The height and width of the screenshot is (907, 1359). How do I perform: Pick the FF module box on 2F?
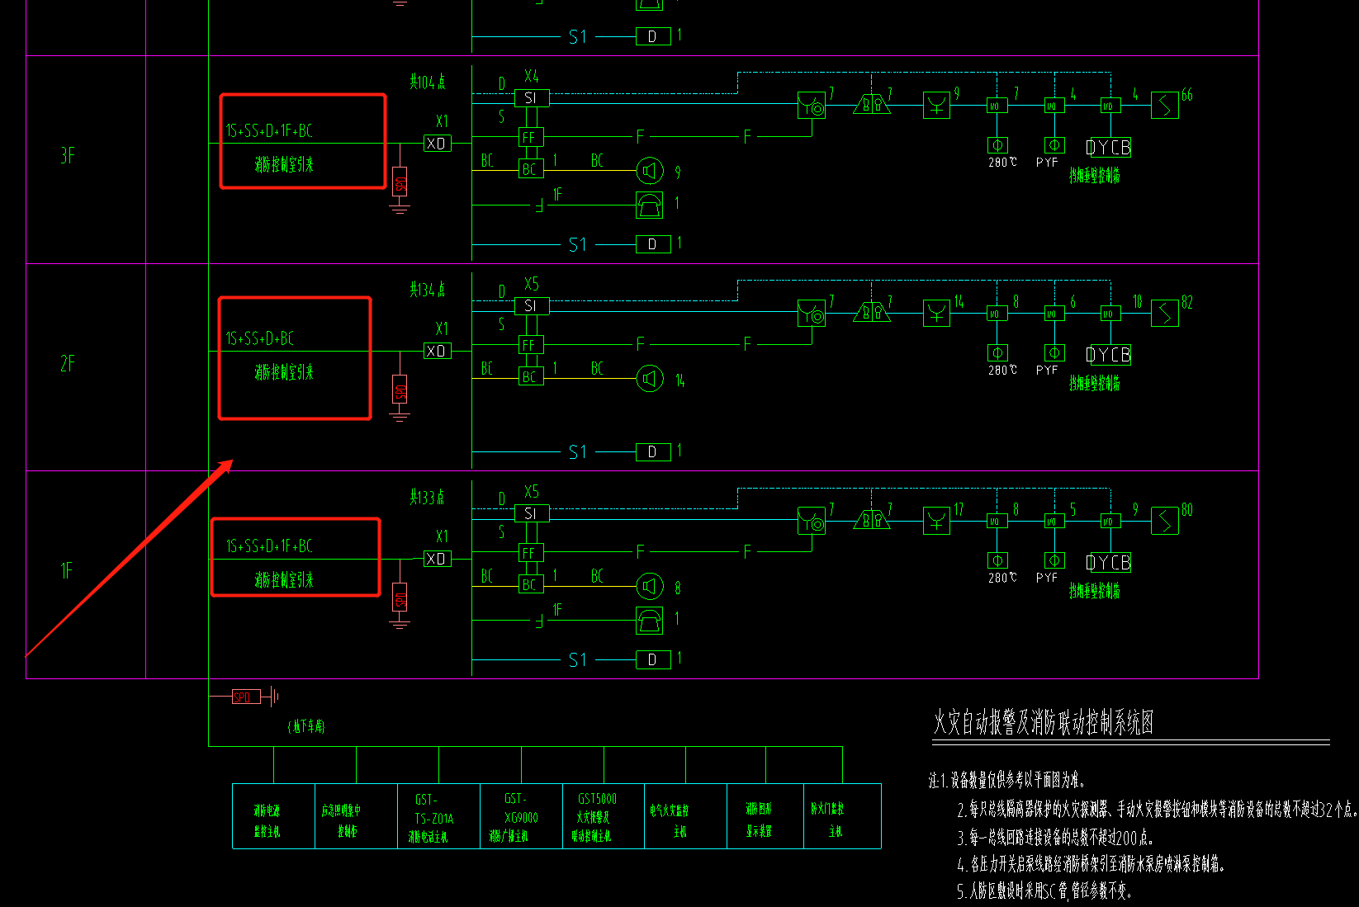[530, 345]
